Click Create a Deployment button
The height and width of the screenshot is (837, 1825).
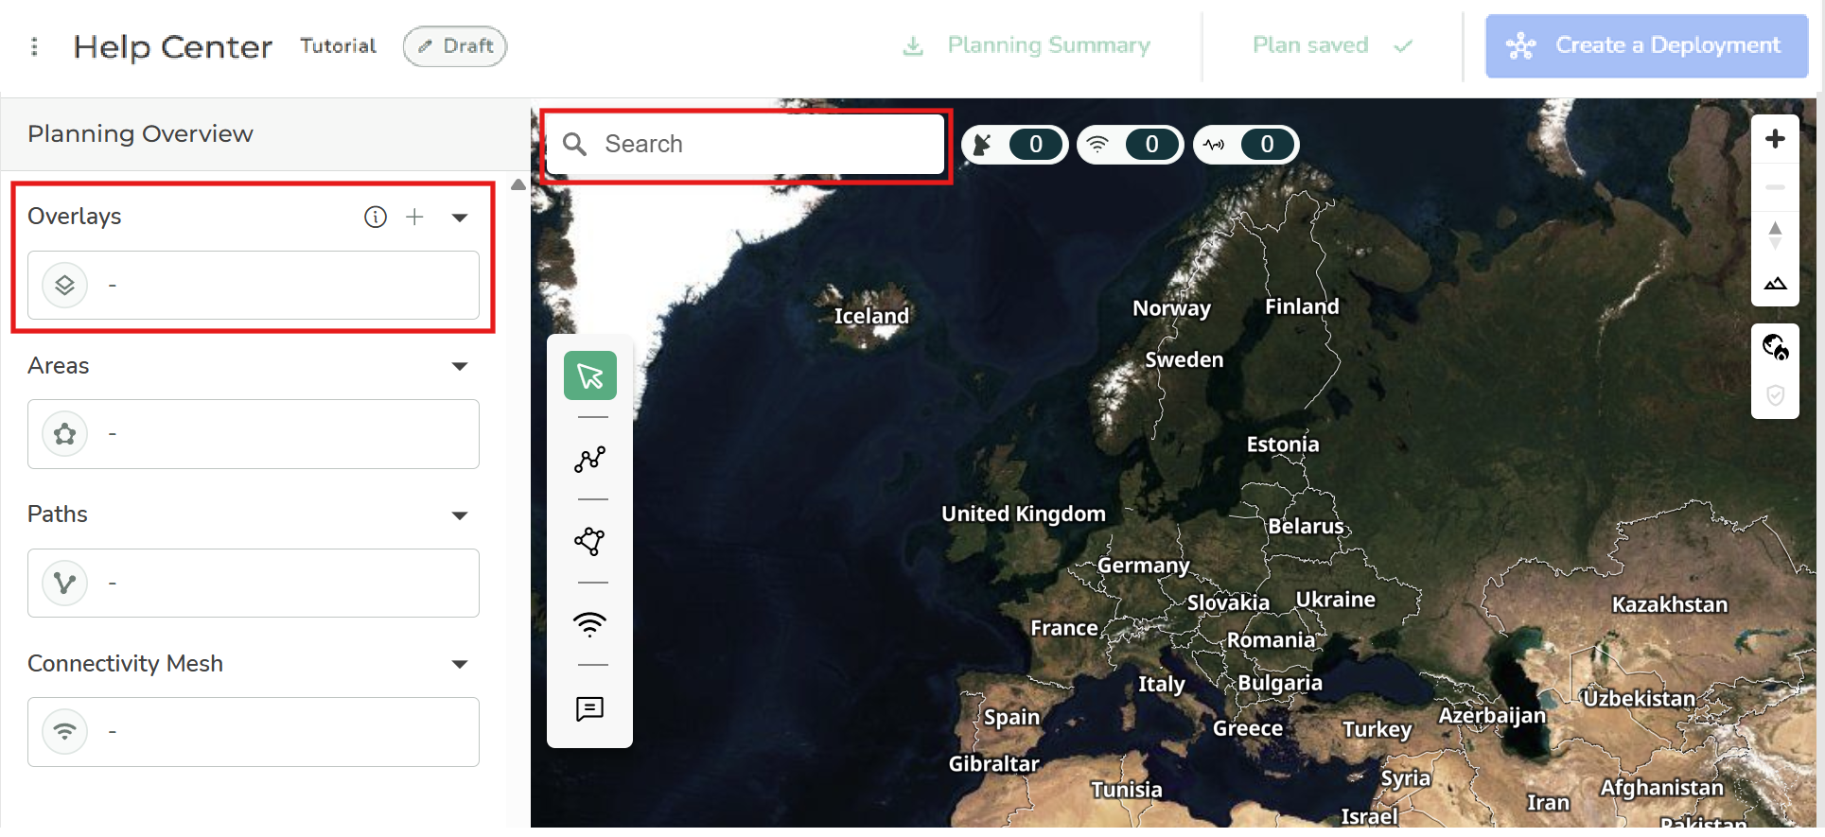(1646, 45)
